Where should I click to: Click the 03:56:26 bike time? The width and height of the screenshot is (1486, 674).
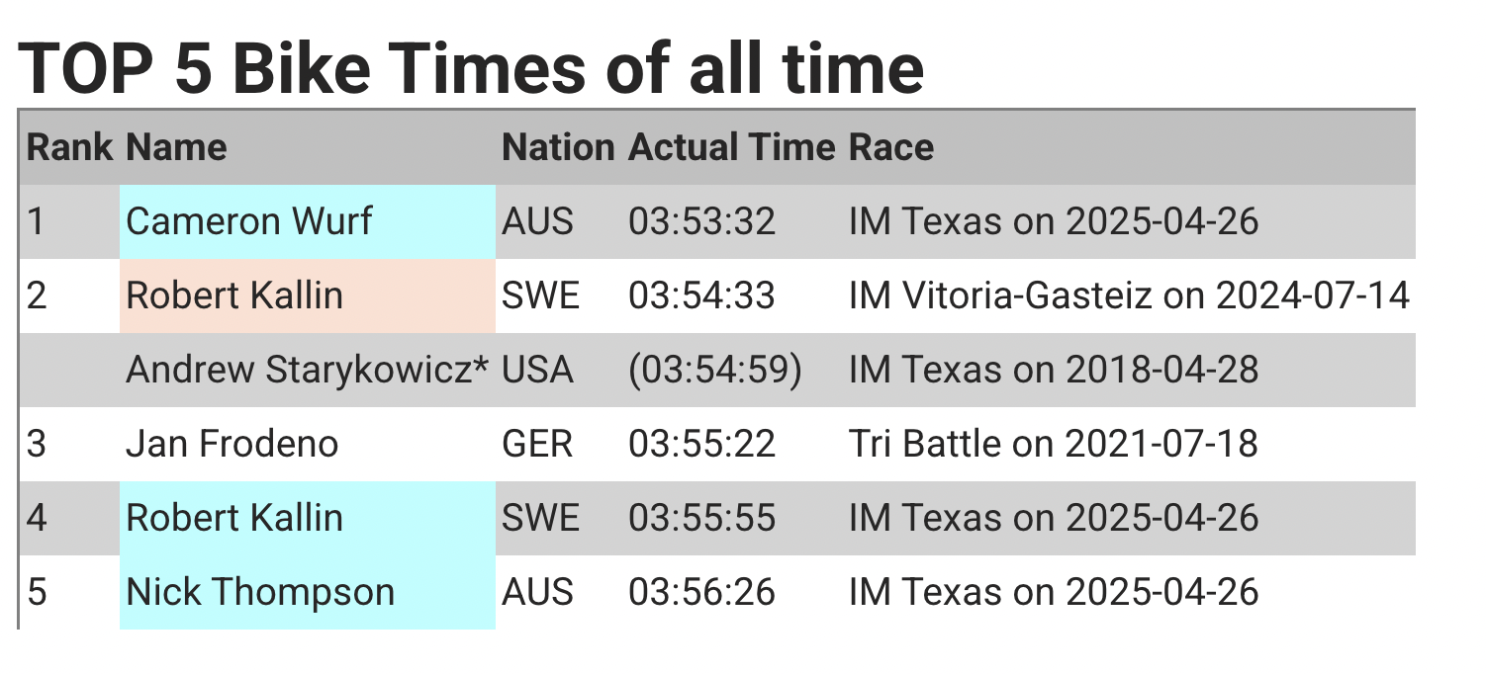point(701,592)
